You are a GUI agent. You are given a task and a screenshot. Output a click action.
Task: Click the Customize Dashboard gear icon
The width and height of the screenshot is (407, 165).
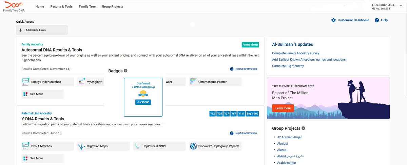[x=333, y=20]
